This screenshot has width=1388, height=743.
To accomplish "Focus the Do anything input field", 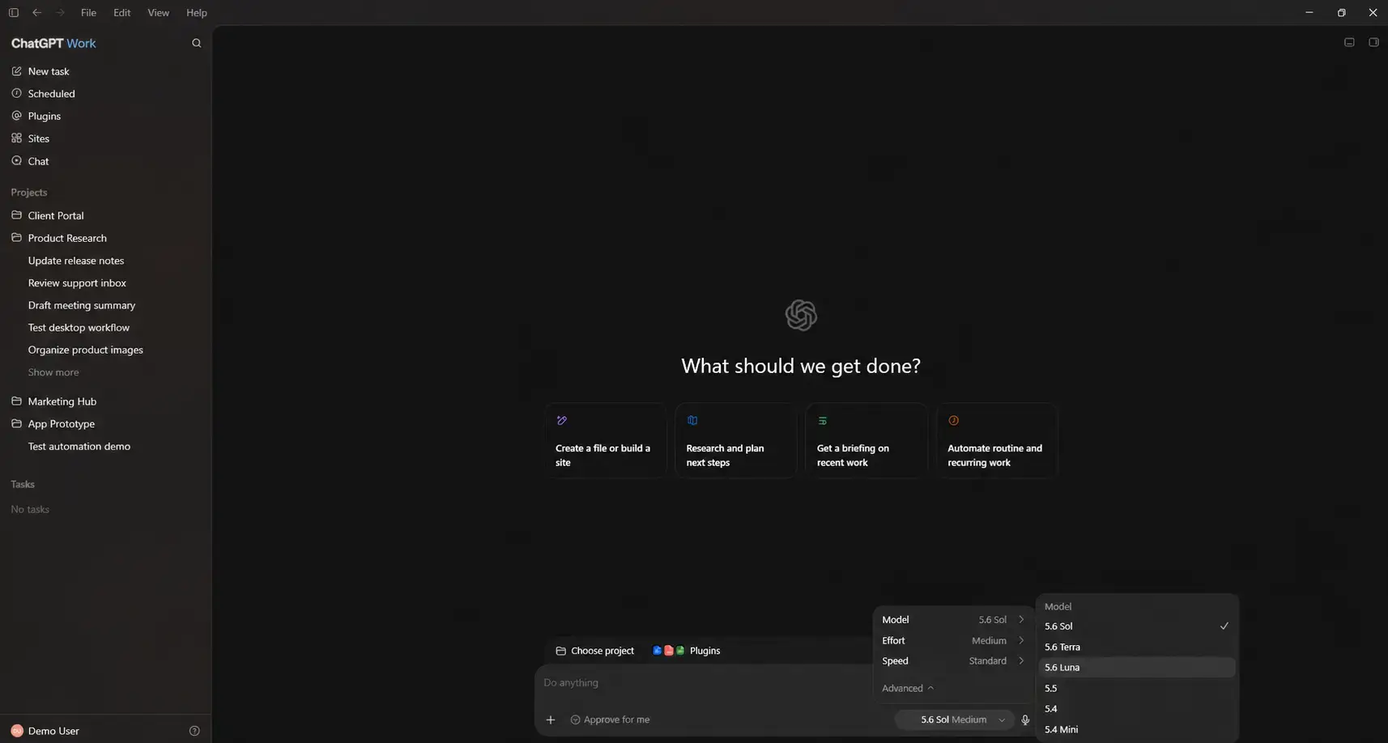I will pos(705,683).
